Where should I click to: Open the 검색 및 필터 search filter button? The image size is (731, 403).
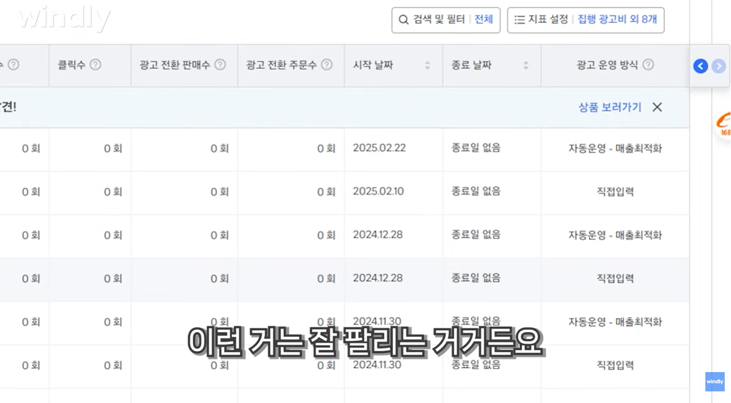[x=446, y=20]
